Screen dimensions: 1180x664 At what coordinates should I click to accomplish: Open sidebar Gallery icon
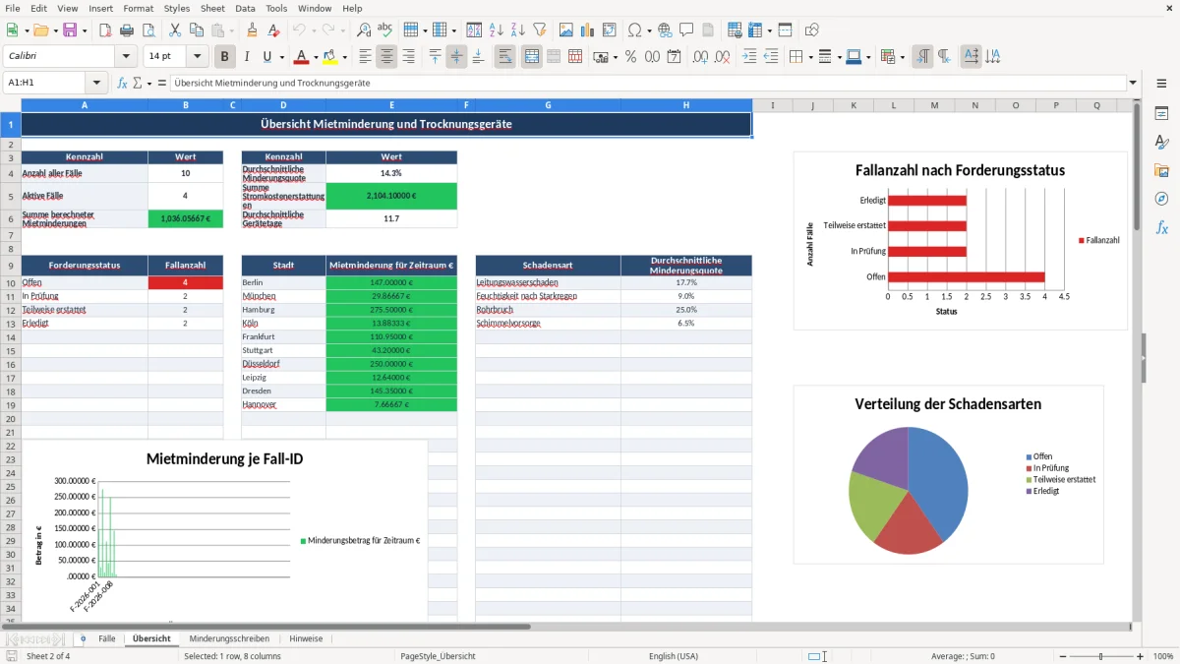click(x=1161, y=170)
